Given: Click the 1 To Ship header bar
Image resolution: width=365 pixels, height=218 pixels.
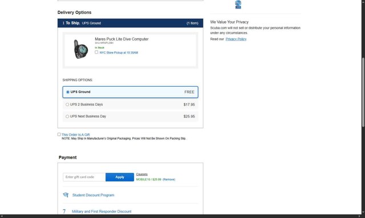Looking at the screenshot, I should click(131, 23).
